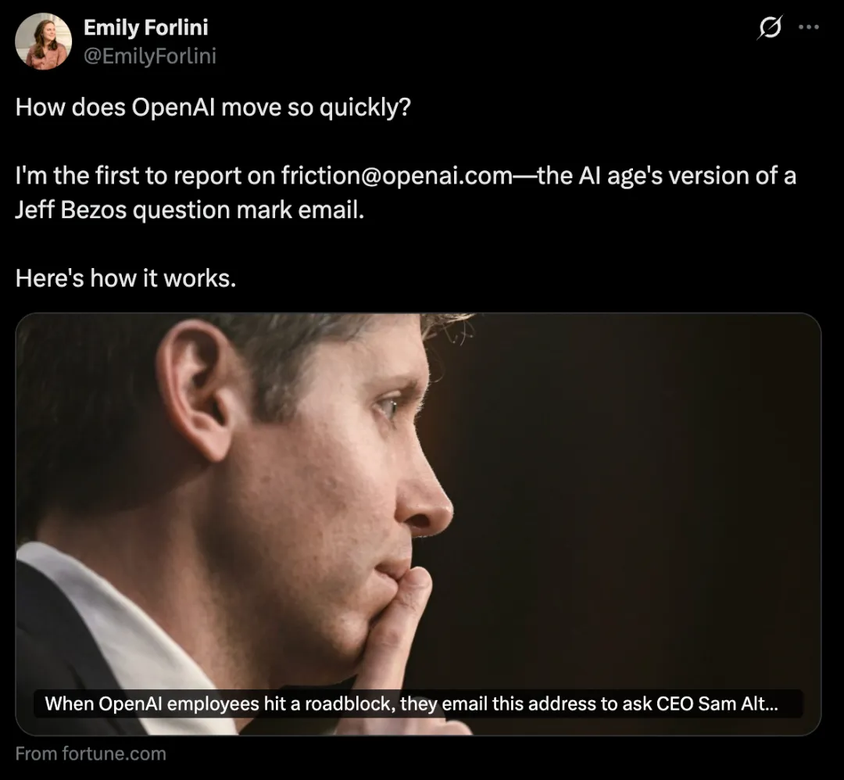
Task: Select the line 'How does OpenAI move so quickly?'
Action: 213,107
